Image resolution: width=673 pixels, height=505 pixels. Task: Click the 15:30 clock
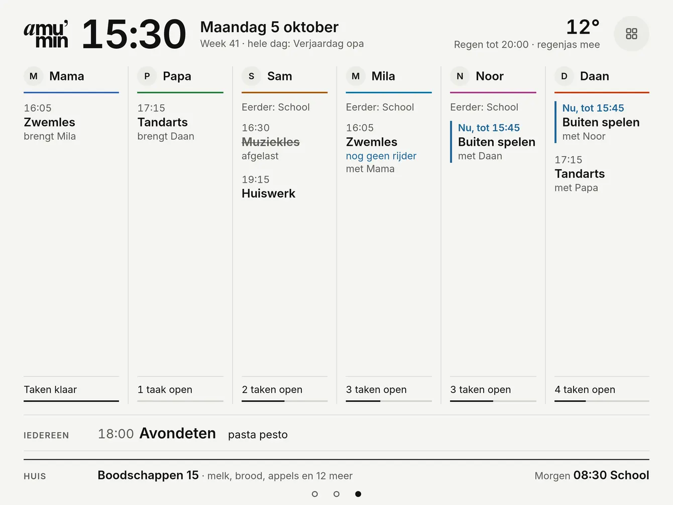134,34
